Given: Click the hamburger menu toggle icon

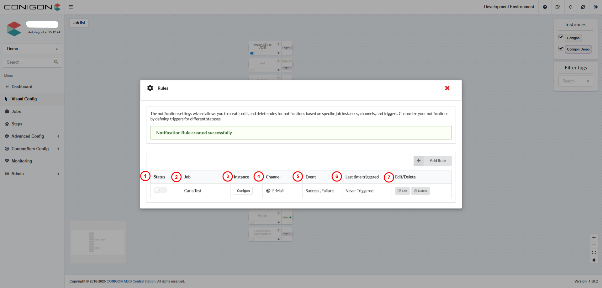Looking at the screenshot, I should pyautogui.click(x=71, y=7).
